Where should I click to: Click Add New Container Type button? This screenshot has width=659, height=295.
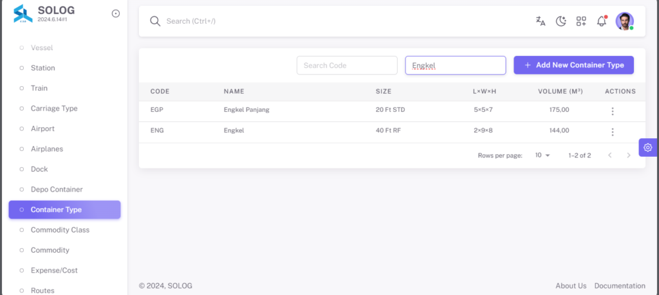coord(573,65)
